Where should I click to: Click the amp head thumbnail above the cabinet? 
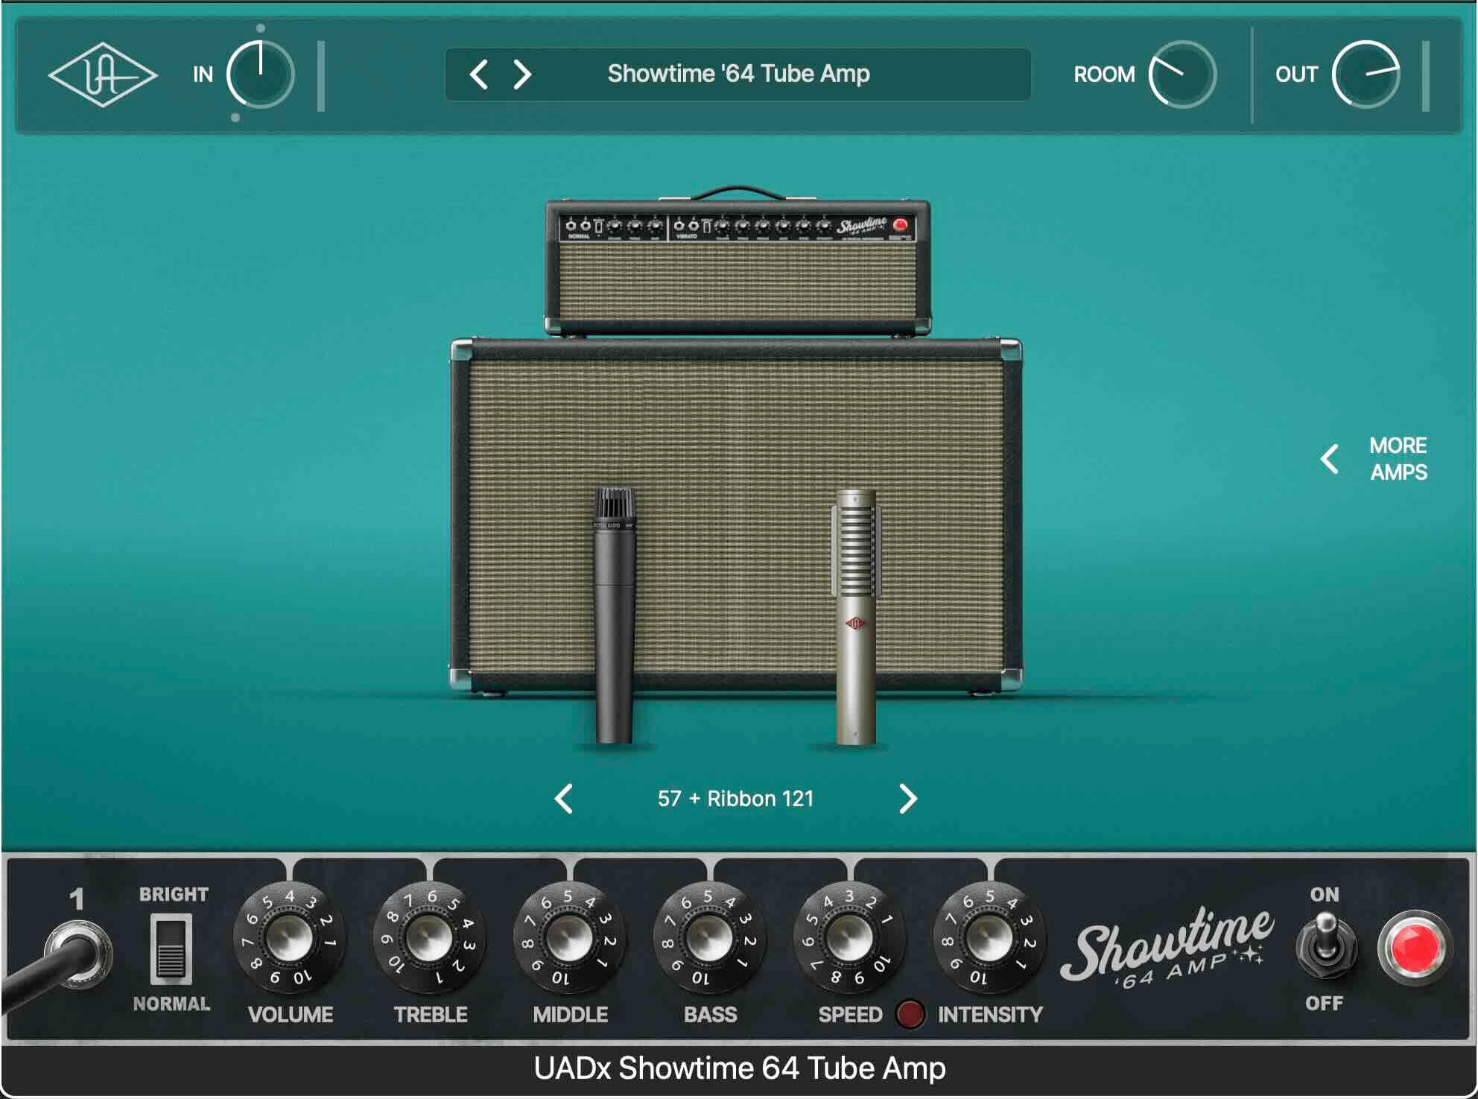point(738,268)
